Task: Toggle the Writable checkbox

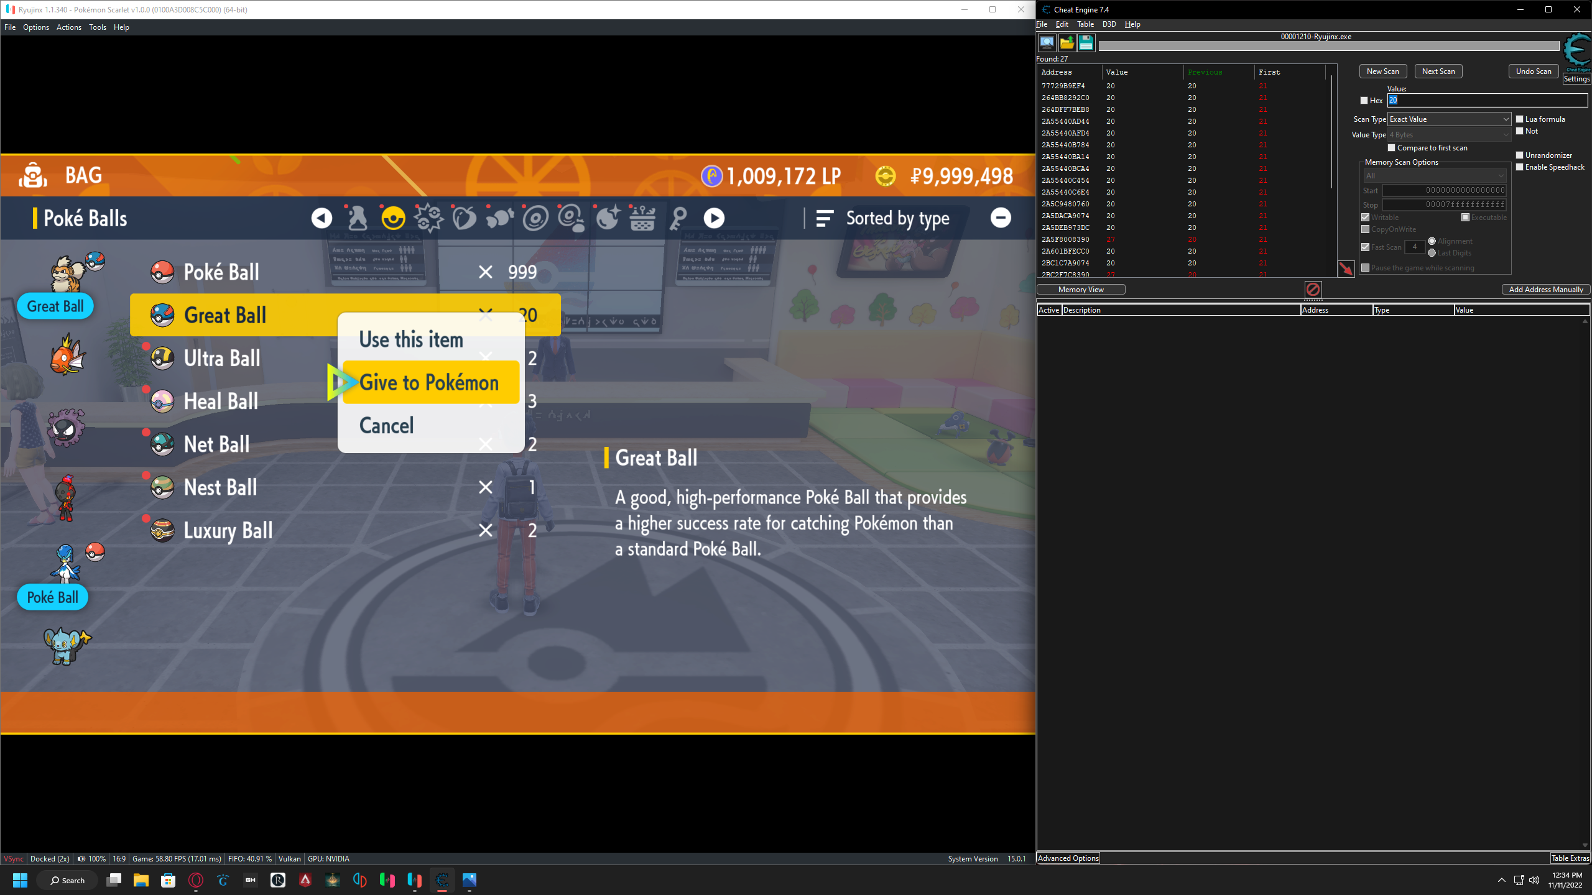Action: pyautogui.click(x=1366, y=217)
